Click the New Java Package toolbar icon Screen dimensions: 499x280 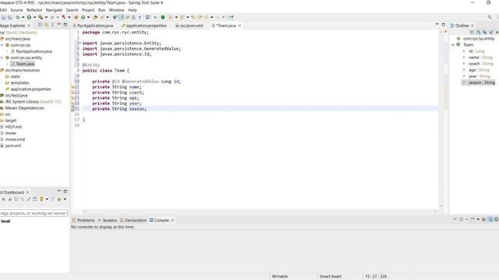(x=76, y=17)
